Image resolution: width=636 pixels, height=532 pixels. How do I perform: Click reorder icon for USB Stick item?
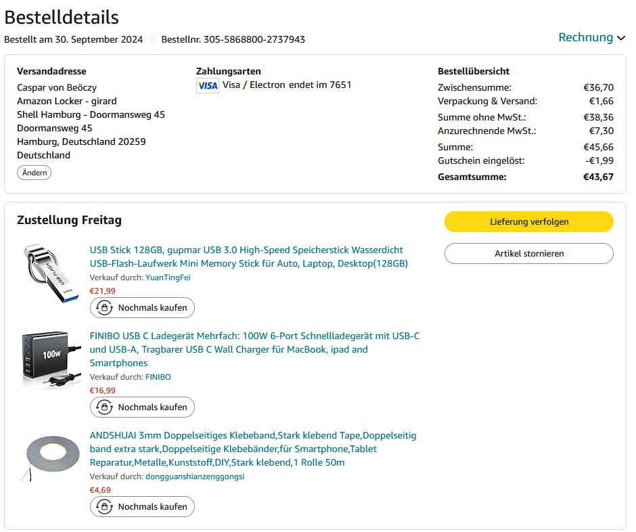(x=104, y=308)
